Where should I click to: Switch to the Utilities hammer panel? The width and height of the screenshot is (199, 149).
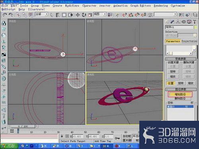tap(195, 21)
